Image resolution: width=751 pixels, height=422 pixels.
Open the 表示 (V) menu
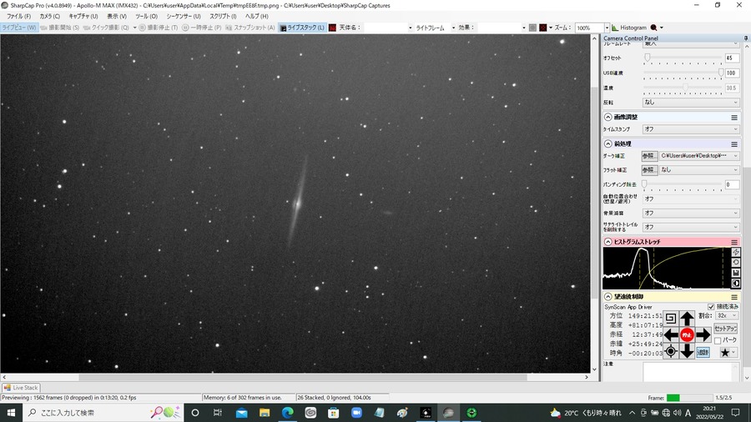pyautogui.click(x=116, y=17)
